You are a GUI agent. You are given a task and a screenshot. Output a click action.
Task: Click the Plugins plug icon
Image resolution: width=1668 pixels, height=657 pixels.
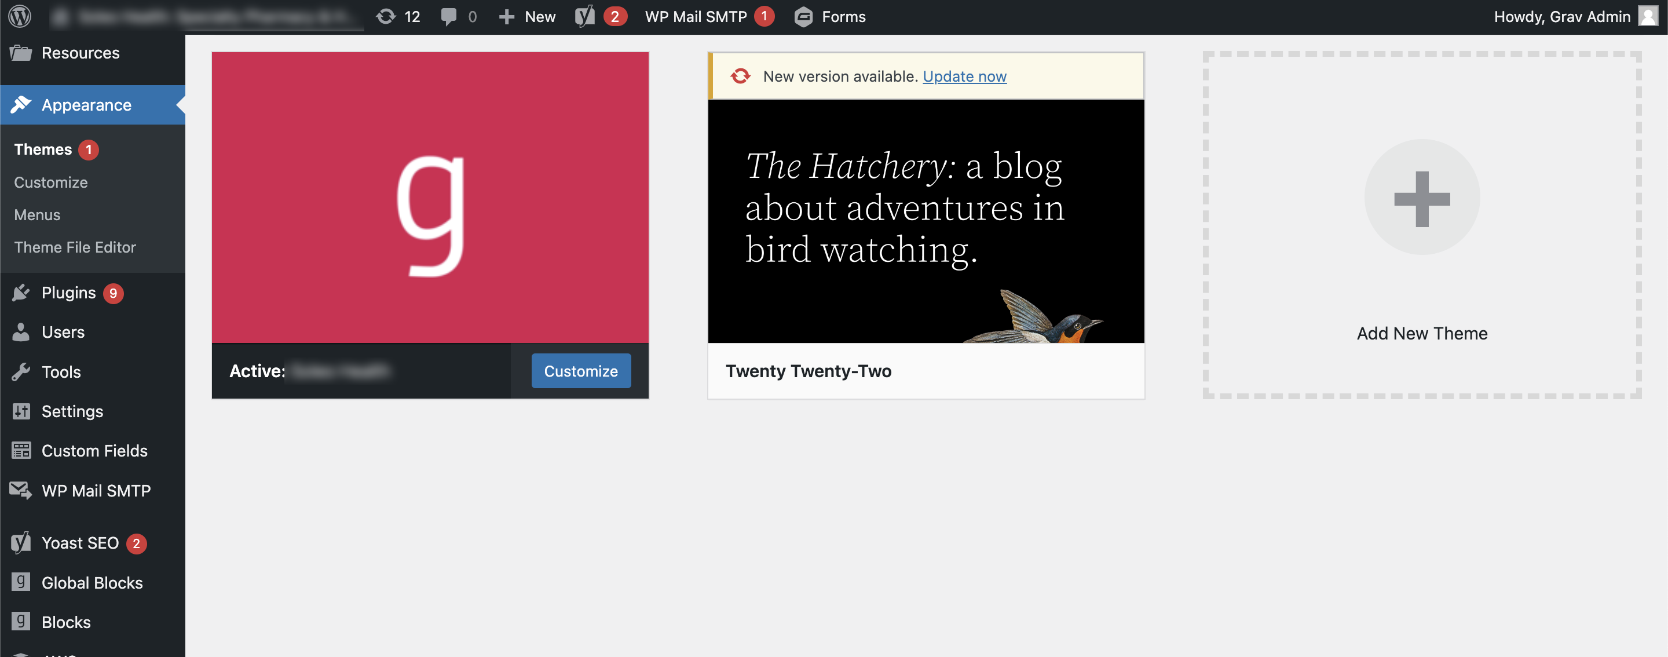(x=21, y=293)
